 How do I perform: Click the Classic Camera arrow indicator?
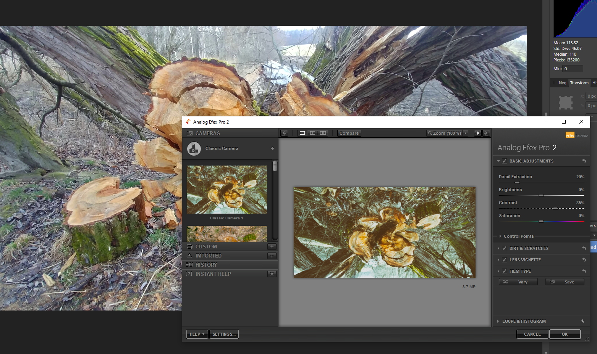[272, 149]
